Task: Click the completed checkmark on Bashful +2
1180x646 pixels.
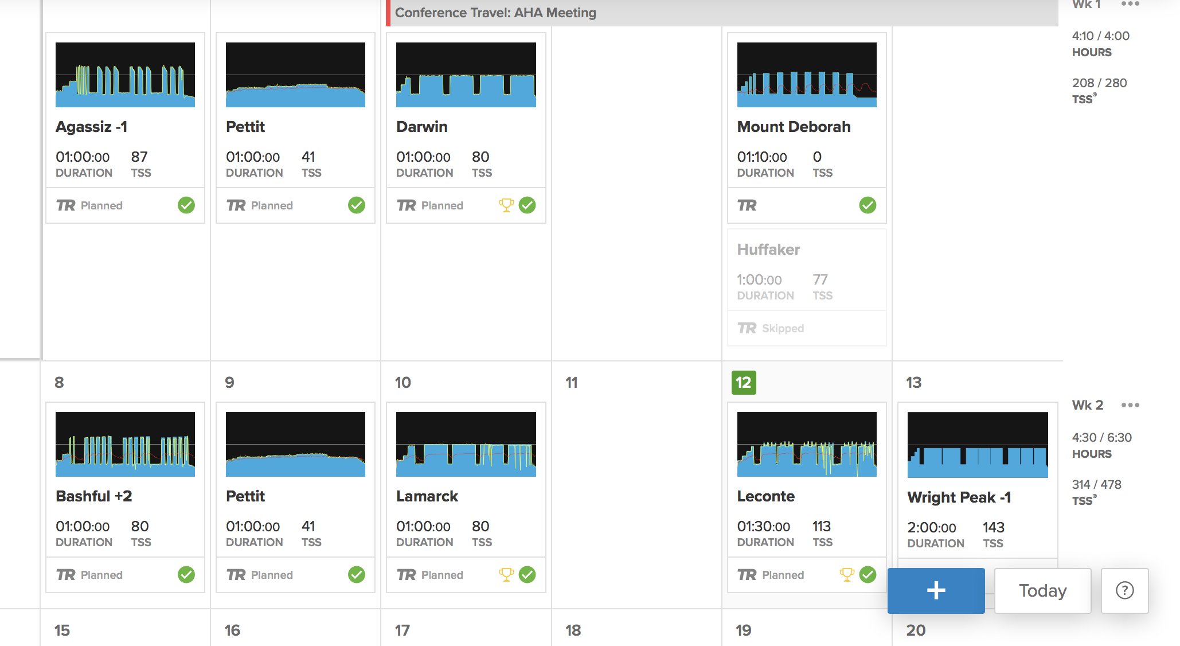Action: (x=186, y=574)
